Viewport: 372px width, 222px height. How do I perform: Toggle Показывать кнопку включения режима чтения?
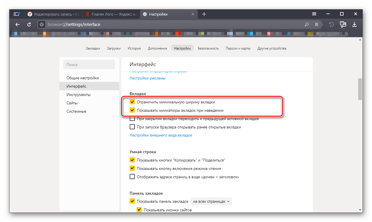coord(132,168)
